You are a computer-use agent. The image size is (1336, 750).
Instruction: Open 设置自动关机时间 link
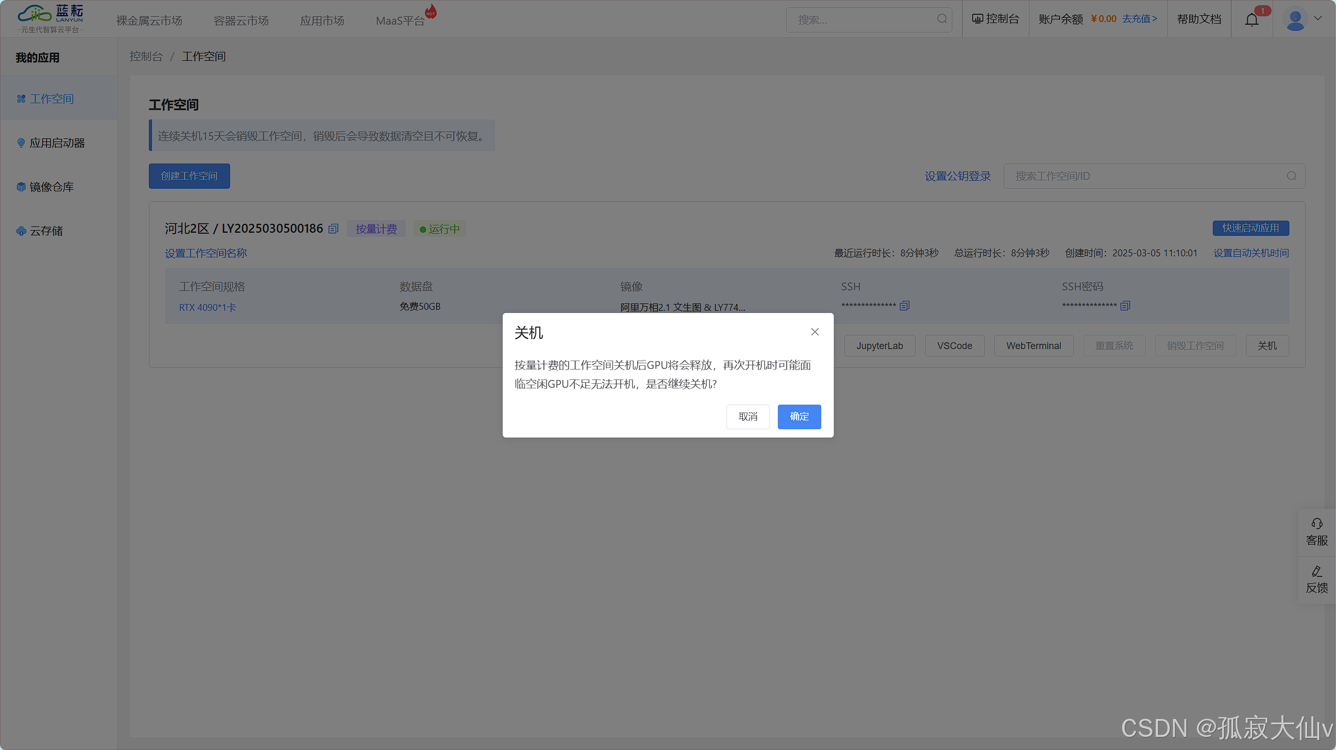(1251, 253)
